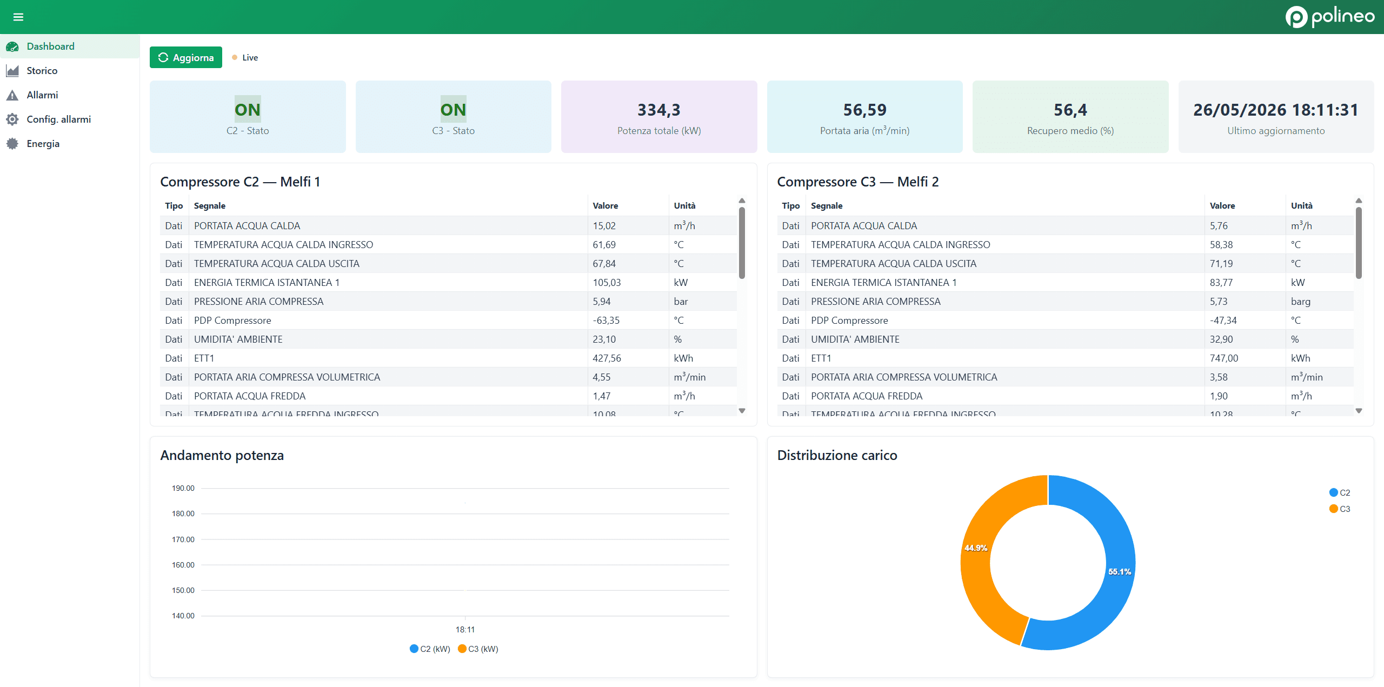Toggle the C2 (kW) series in the power chart legend
This screenshot has height=687, width=1384.
430,649
